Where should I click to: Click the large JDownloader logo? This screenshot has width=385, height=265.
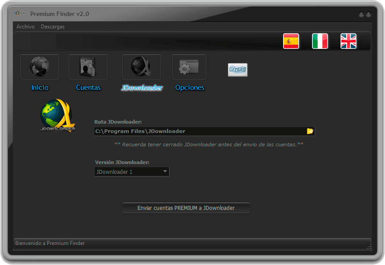coord(58,115)
